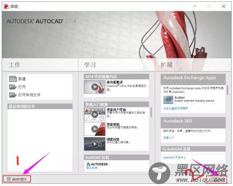Click the Autodesk 360 header
This screenshot has height=186, width=233.
coord(193,122)
